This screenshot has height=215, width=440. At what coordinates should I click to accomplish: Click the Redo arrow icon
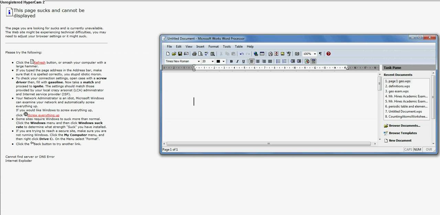(247, 54)
